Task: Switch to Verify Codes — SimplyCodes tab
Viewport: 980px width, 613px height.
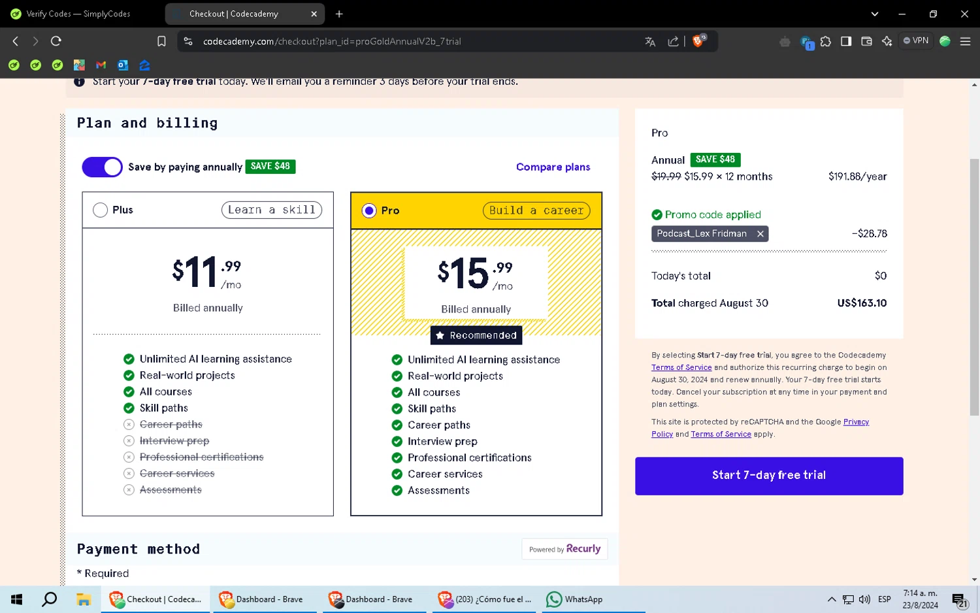Action: [x=78, y=14]
